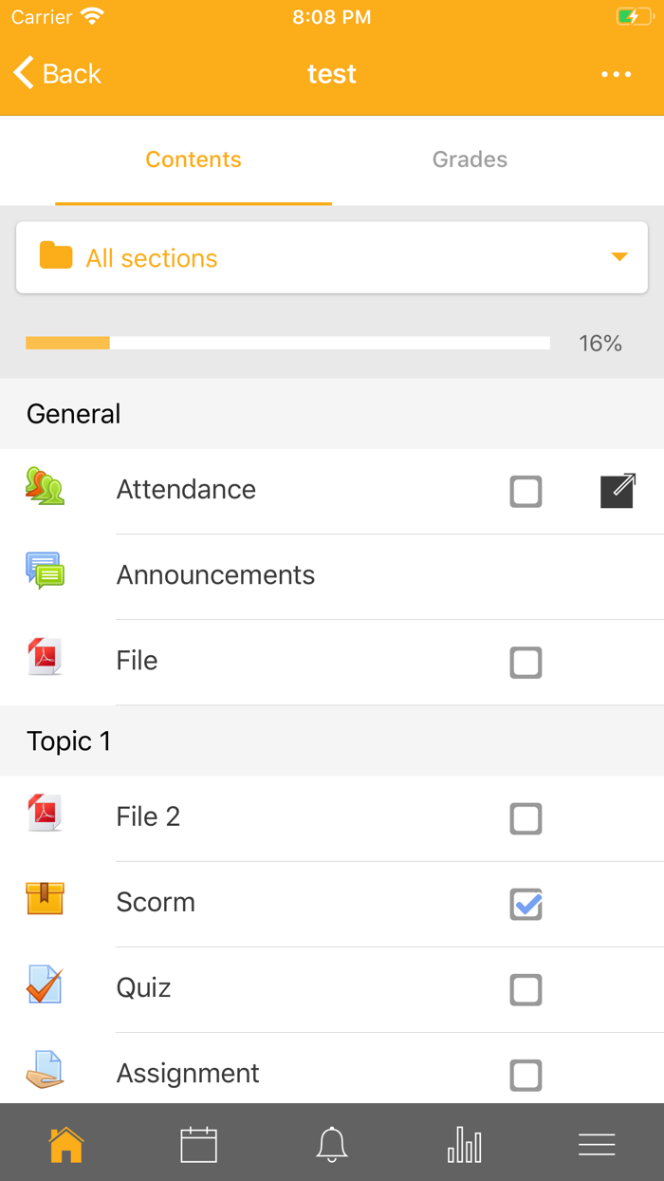
Task: Open notifications bell icon
Action: (x=331, y=1144)
